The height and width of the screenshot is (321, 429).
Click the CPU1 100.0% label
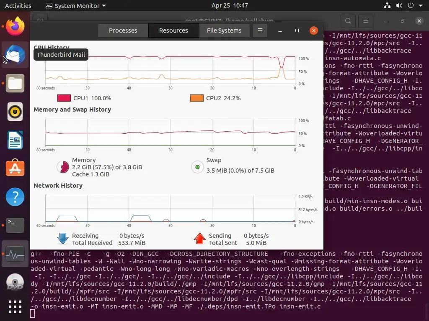point(92,98)
